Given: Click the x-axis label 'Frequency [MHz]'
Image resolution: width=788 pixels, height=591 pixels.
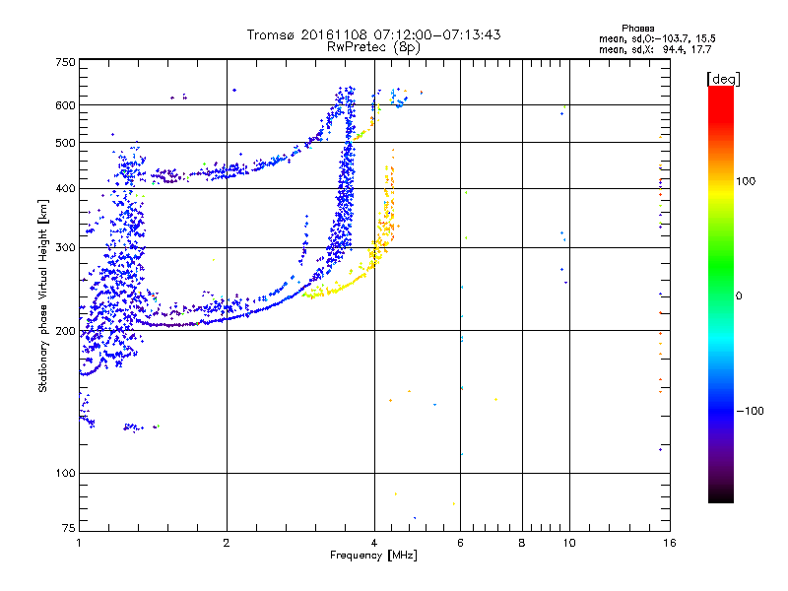Looking at the screenshot, I should pyautogui.click(x=373, y=556).
